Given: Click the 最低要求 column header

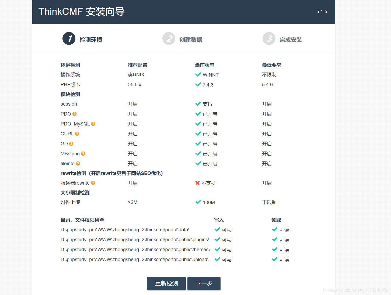Looking at the screenshot, I should pyautogui.click(x=272, y=65).
